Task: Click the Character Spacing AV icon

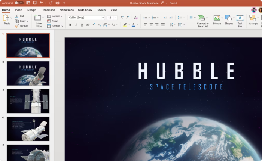Action: pos(105,25)
